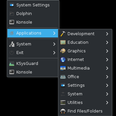Click the video player icon for Multimedia
Image resolution: width=116 pixels, height=116 pixels.
63,68
